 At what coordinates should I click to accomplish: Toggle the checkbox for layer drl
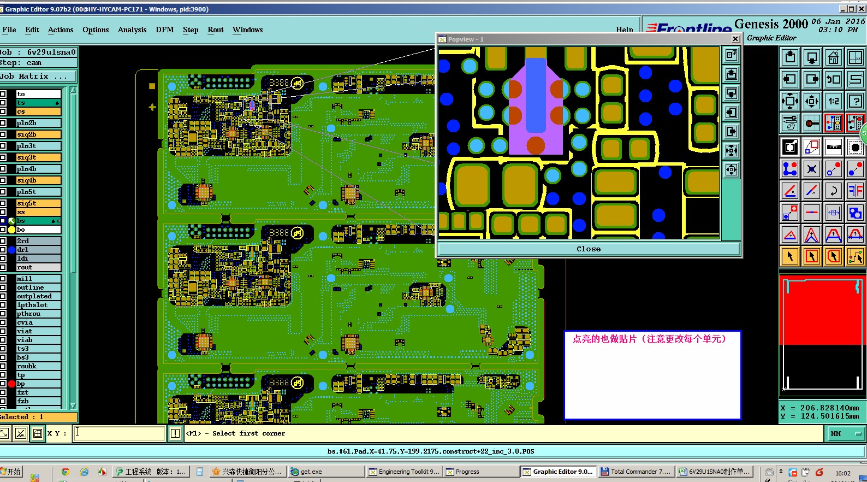point(3,250)
